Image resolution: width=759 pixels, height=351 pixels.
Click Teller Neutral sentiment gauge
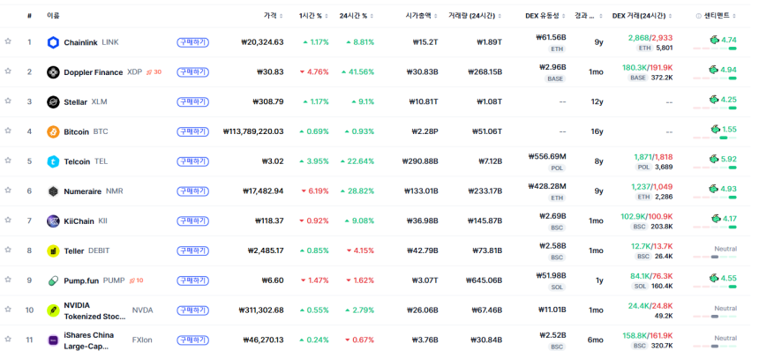pyautogui.click(x=715, y=257)
